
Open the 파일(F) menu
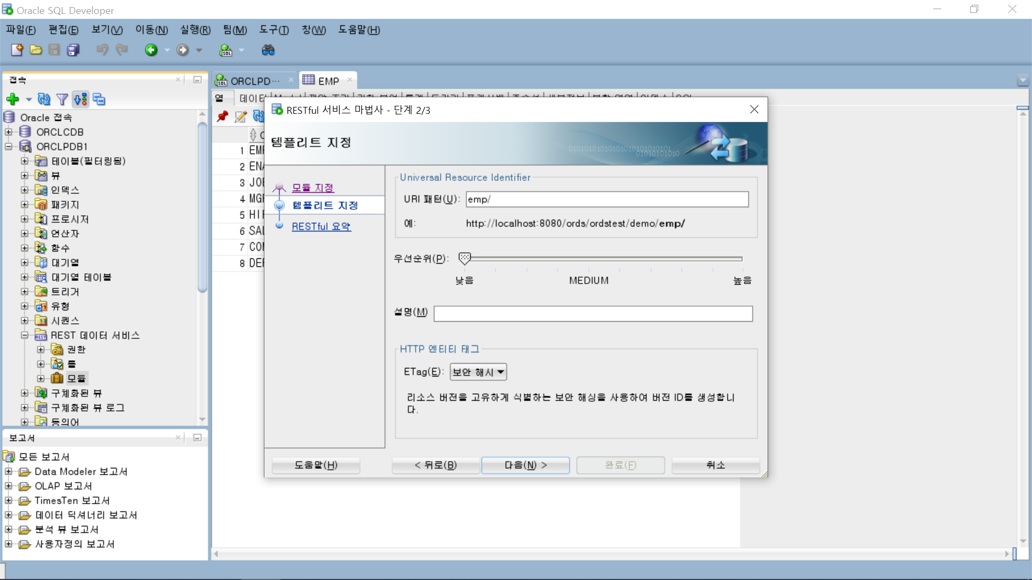[x=21, y=30]
